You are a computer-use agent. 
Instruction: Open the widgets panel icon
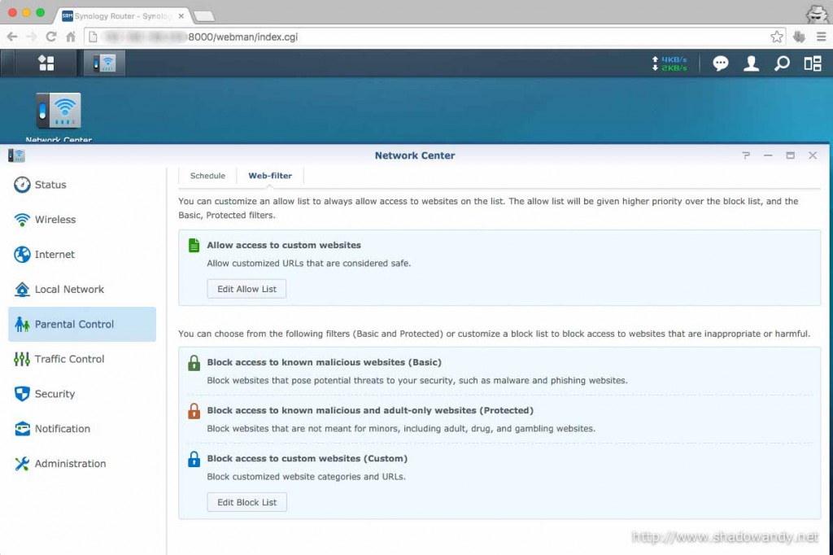(x=812, y=63)
